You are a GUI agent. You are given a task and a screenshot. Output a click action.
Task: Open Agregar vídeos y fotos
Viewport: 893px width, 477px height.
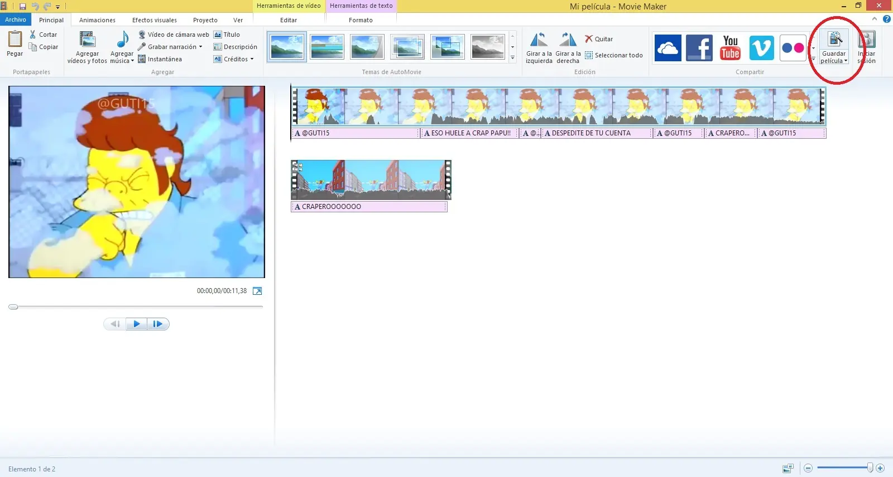(87, 48)
